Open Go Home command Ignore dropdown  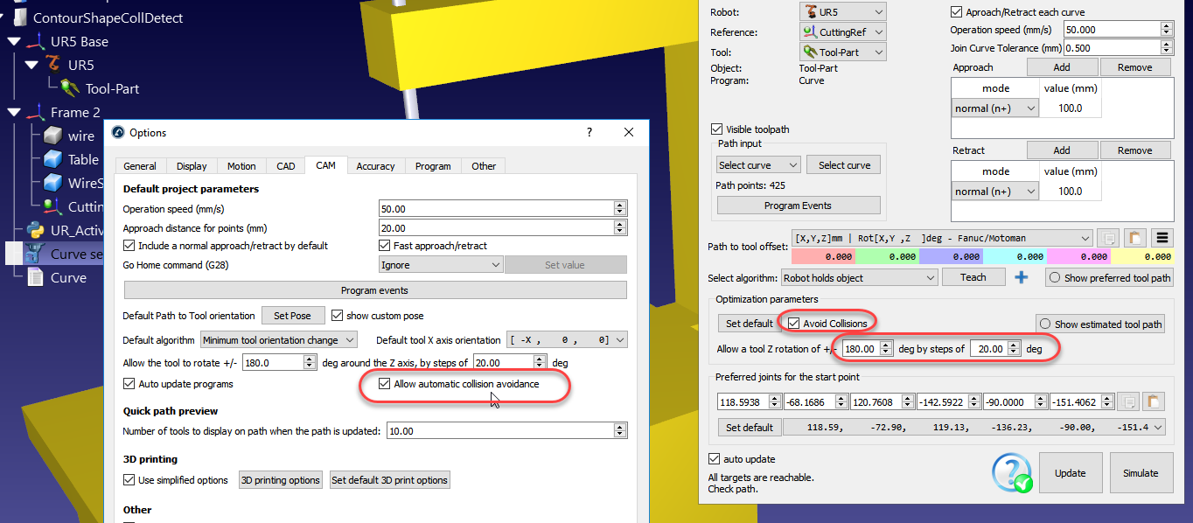[x=441, y=265]
